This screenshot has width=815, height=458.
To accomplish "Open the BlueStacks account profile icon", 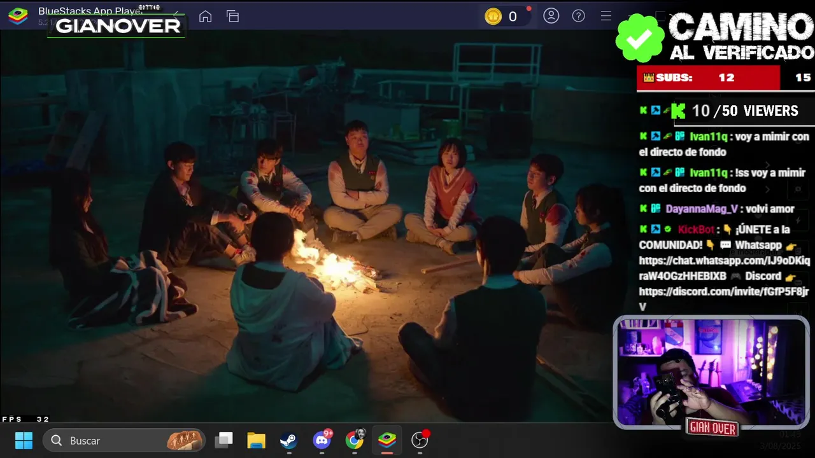I will (551, 16).
